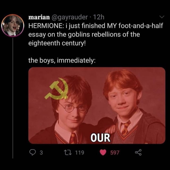170x170 pixels.
Task: Click the retweet arrows icon
Action: click(68, 152)
